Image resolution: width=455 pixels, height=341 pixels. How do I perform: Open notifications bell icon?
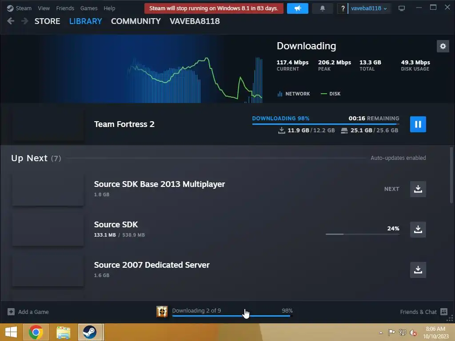point(323,8)
